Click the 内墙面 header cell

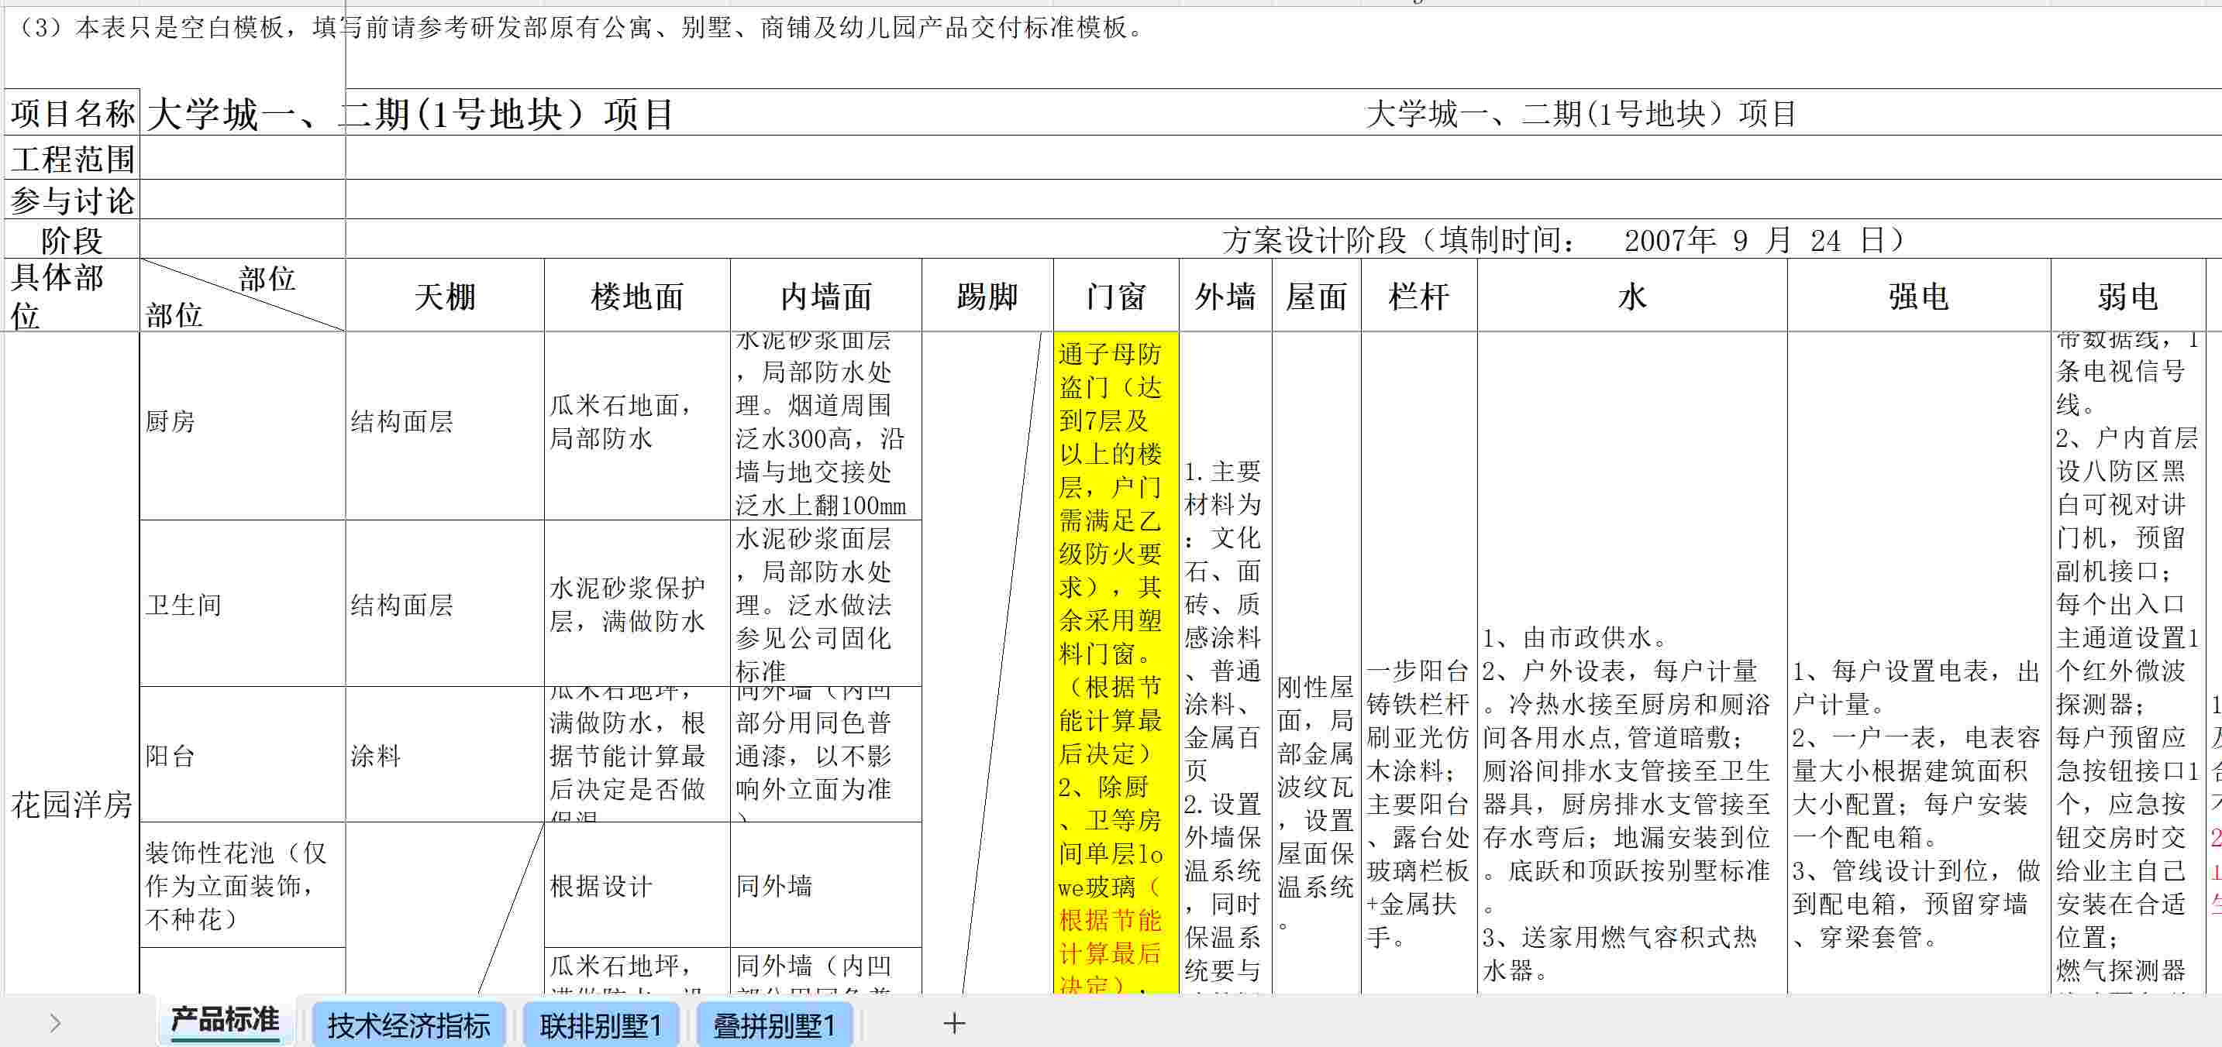point(825,297)
